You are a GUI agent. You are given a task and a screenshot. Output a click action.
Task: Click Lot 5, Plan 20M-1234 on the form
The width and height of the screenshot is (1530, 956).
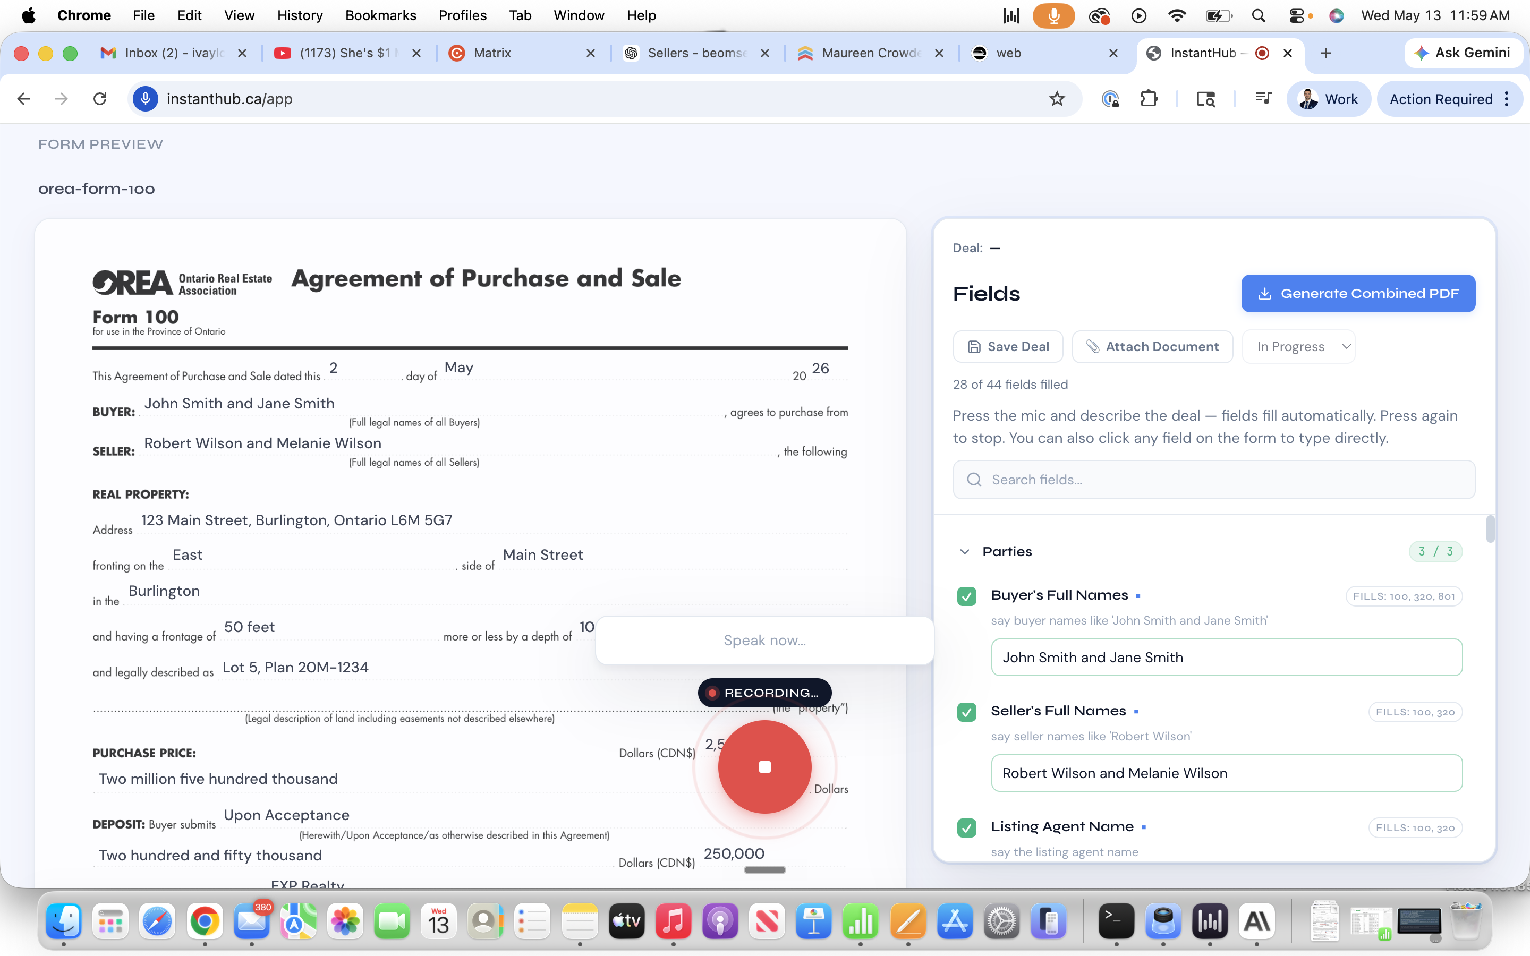(x=295, y=667)
